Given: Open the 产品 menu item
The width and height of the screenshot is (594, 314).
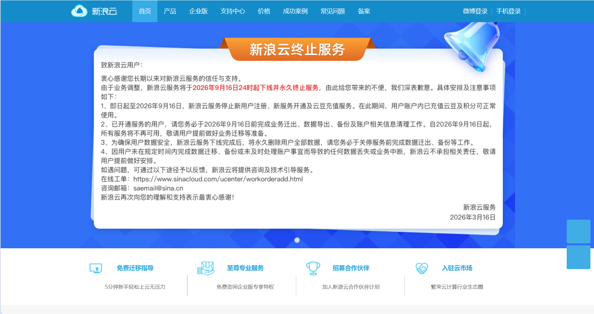Looking at the screenshot, I should (170, 11).
